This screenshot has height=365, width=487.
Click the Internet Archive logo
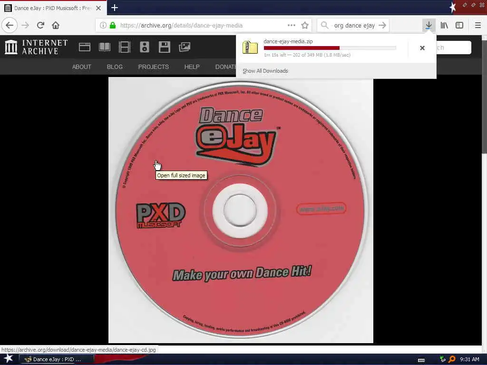click(x=36, y=47)
